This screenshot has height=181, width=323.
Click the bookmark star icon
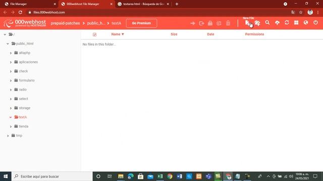coord(301,12)
